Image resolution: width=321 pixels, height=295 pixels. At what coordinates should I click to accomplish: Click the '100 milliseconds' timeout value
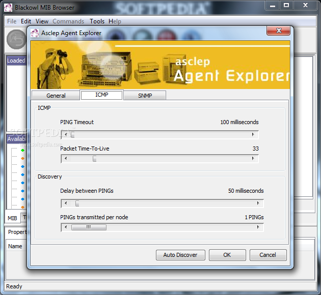(239, 122)
